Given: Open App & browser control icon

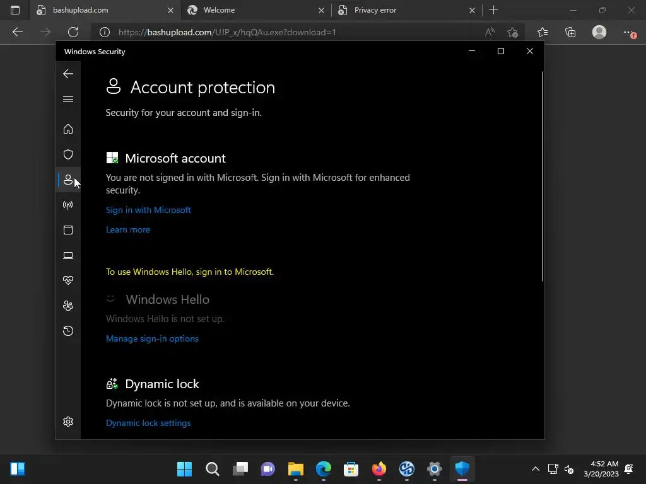Looking at the screenshot, I should tap(68, 230).
